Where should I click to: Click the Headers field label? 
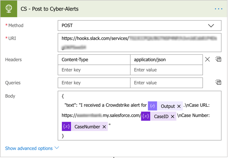pyautogui.click(x=13, y=60)
